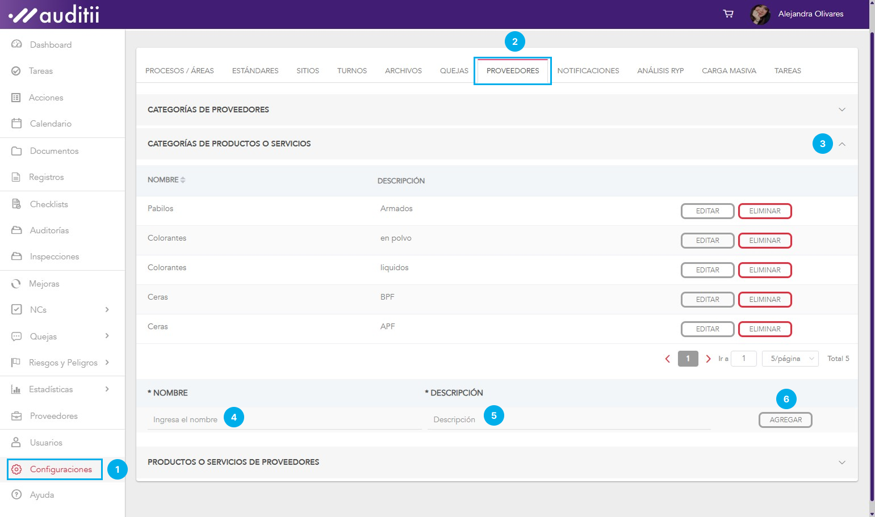Screen dimensions: 875x517
Task: Expand Productos o Servicios de Proveedores section
Action: click(841, 463)
